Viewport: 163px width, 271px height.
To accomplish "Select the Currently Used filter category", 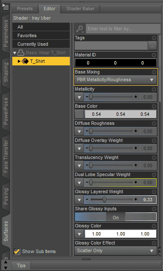I will [41, 44].
